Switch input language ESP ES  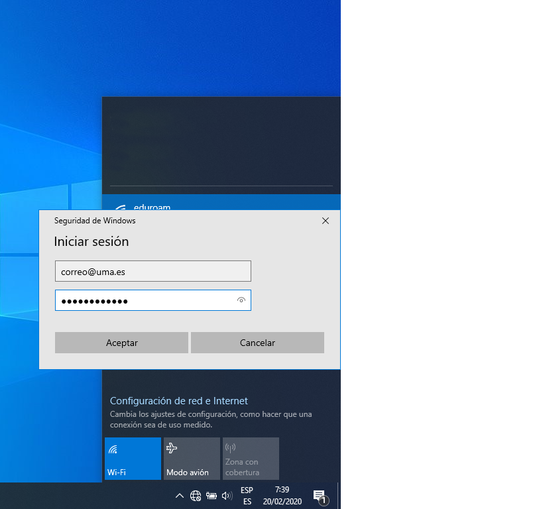pos(247,496)
